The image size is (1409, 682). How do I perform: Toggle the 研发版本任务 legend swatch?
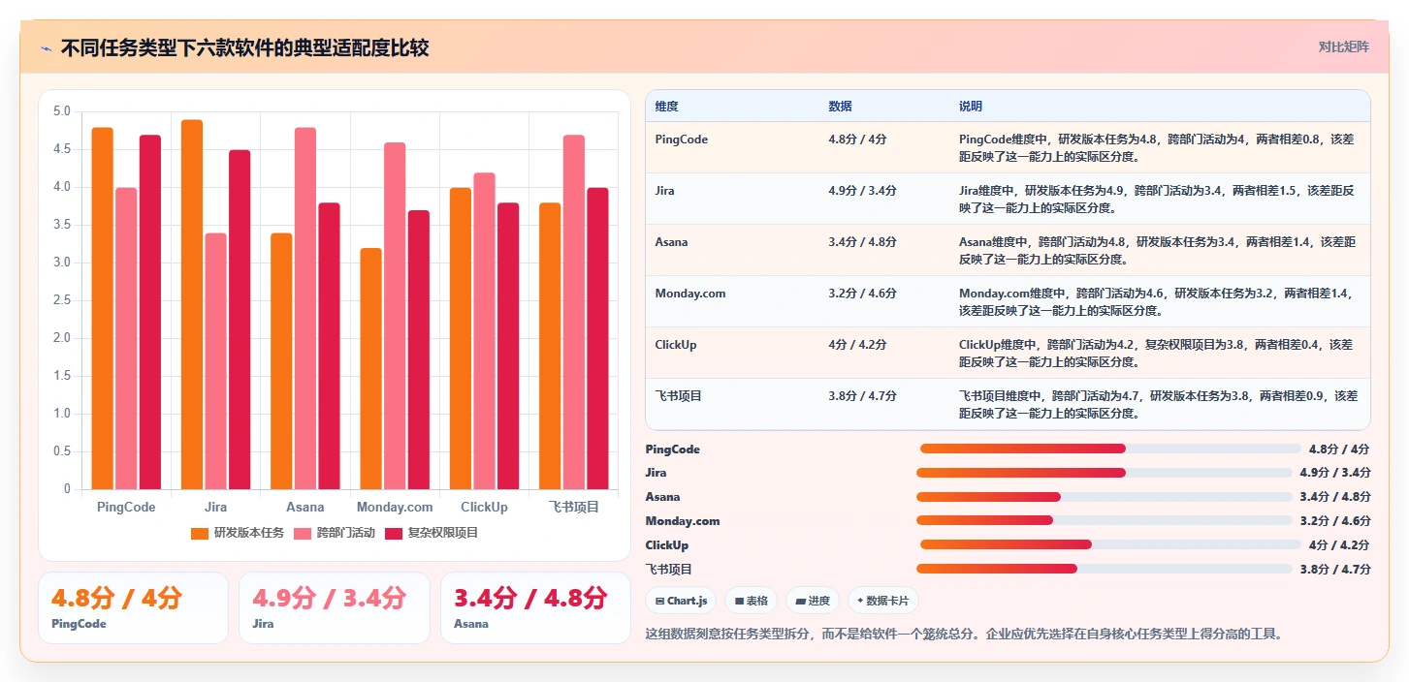tap(200, 533)
